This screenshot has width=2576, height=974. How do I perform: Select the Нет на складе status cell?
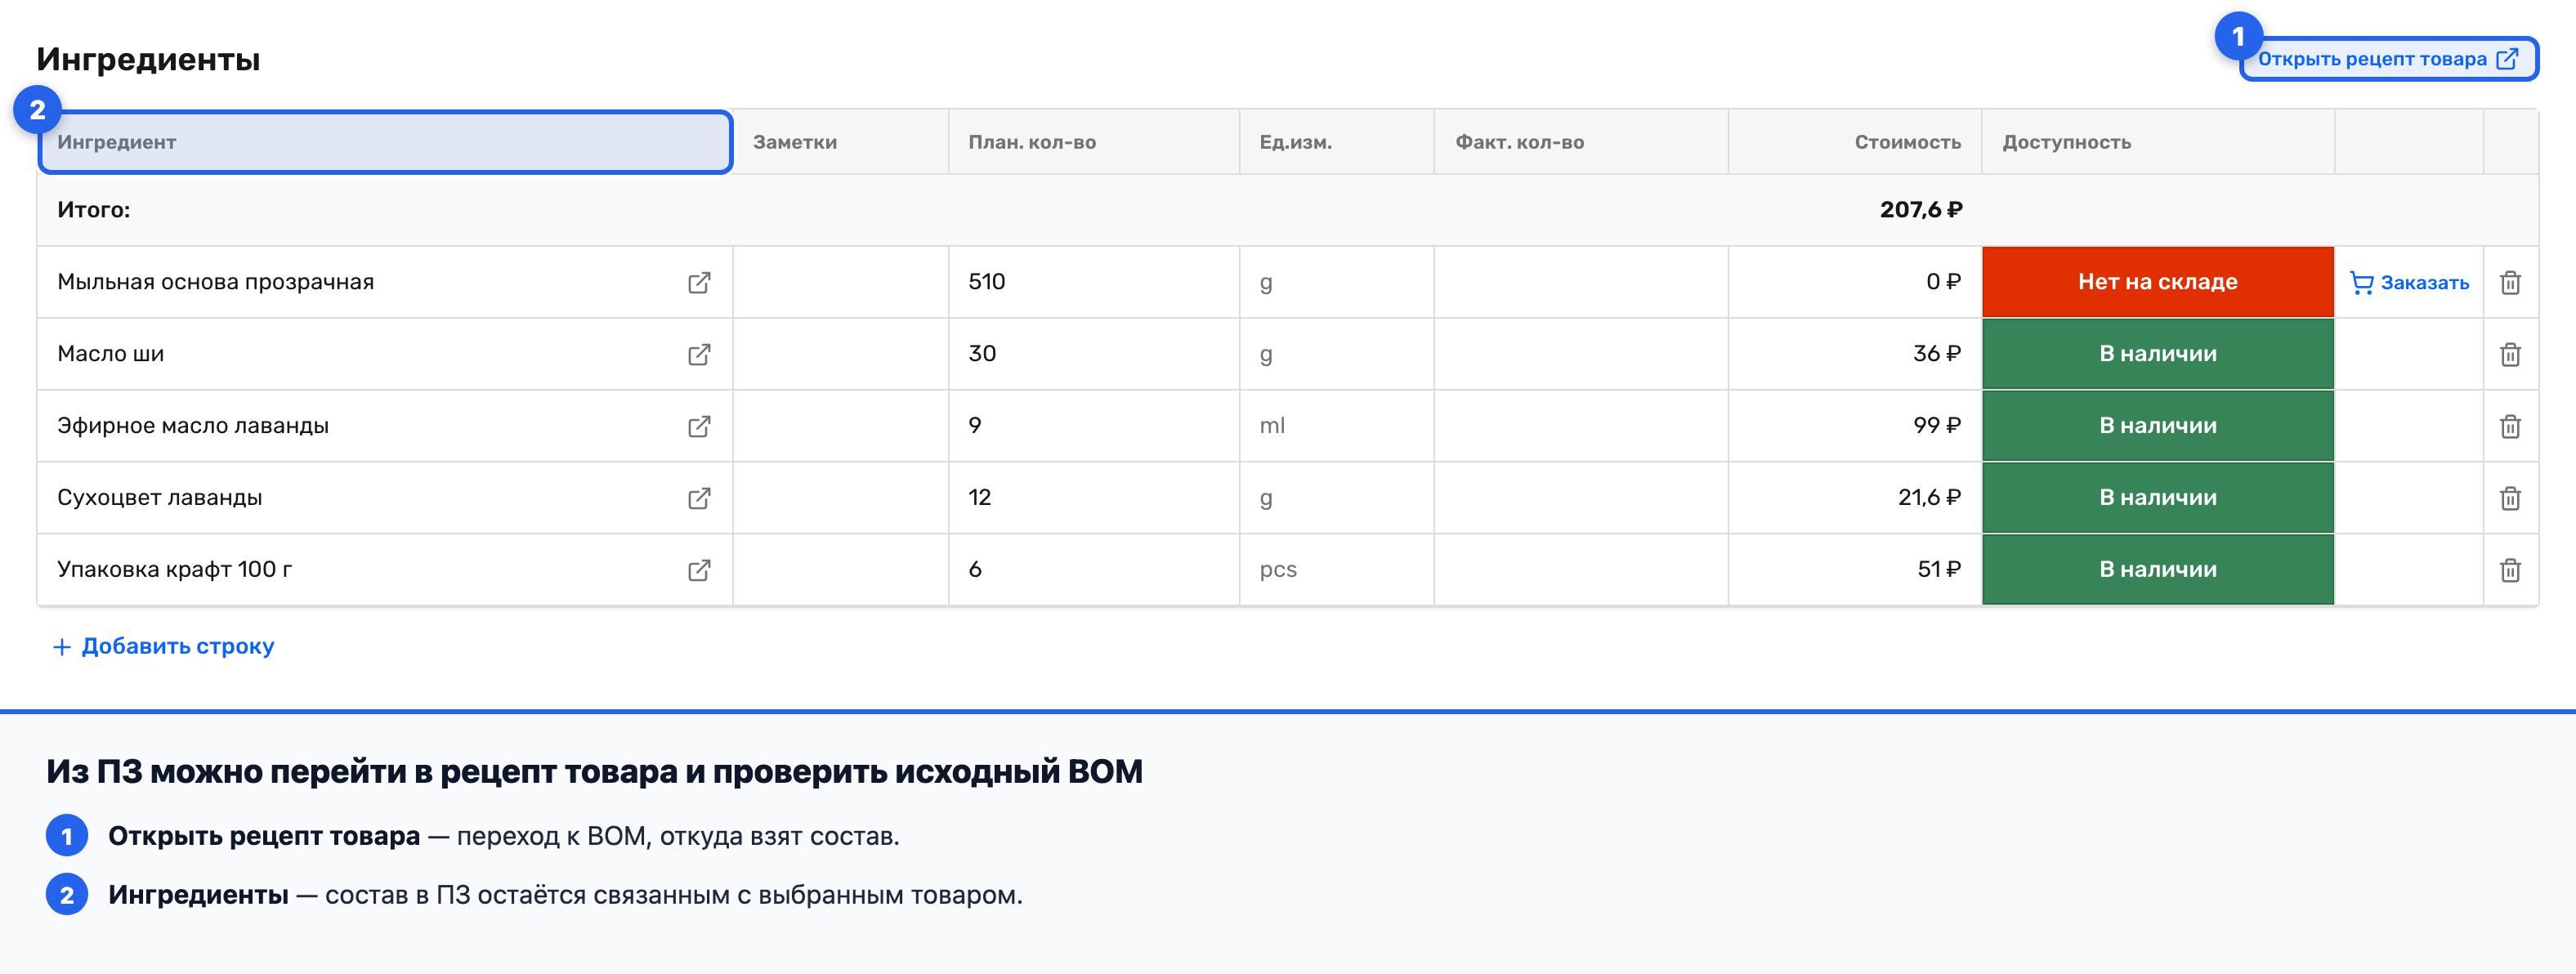coord(2158,282)
